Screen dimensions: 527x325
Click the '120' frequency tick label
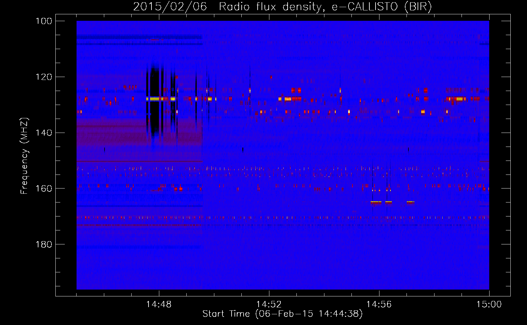44,77
